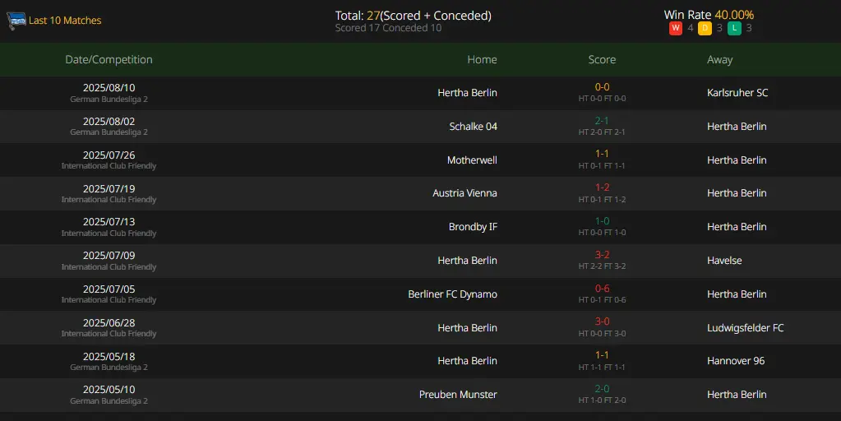This screenshot has height=421, width=841.
Task: Select the Date/Competition column header
Action: tap(109, 59)
